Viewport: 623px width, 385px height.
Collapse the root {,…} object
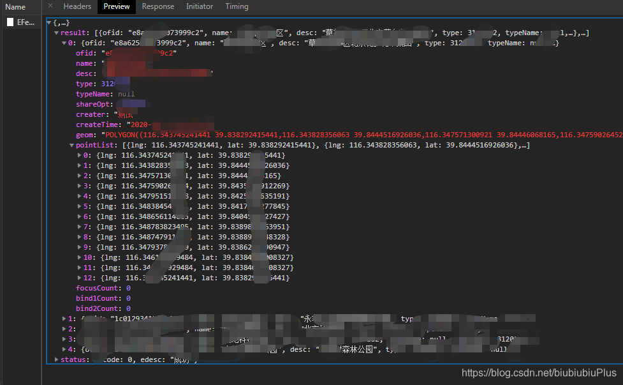(x=49, y=23)
